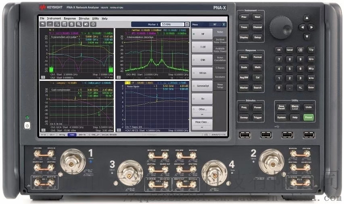The width and height of the screenshot is (344, 204).
Task: Click the circled info toolbar icon
Action: pyautogui.click(x=93, y=24)
